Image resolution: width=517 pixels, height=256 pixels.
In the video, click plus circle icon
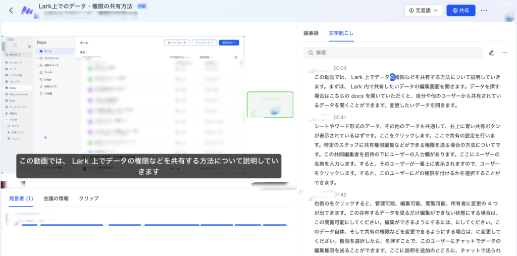[x=29, y=47]
